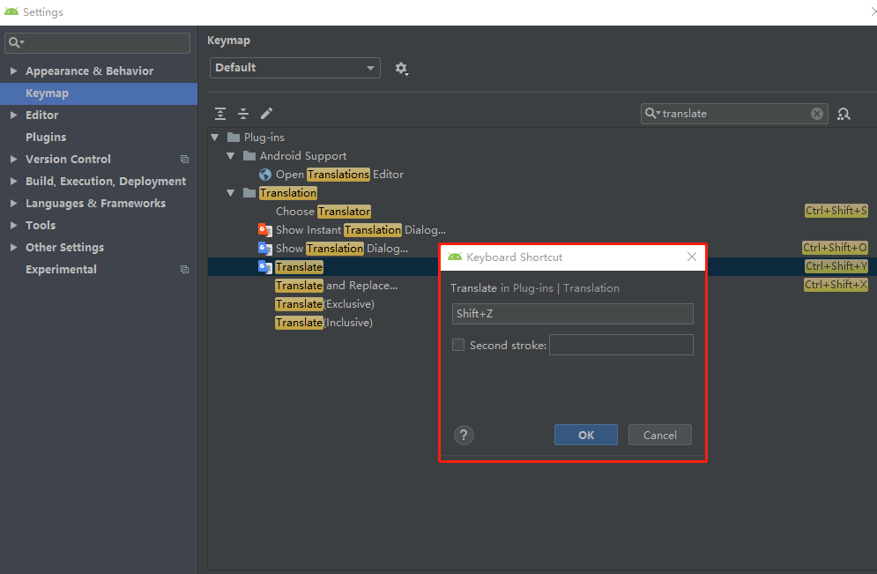Expand the Version Control category

(x=13, y=160)
